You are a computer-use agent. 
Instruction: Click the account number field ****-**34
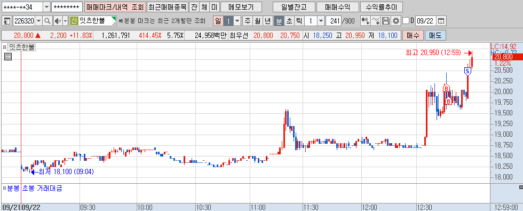click(22, 7)
